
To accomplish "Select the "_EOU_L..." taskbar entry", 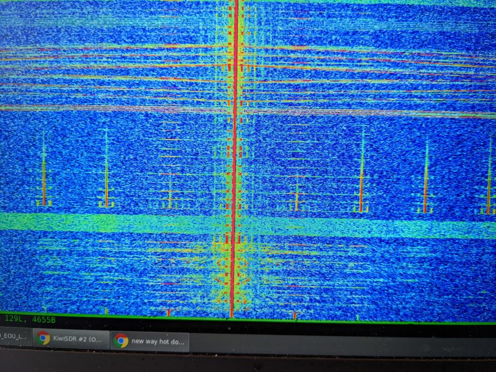I will pos(15,337).
